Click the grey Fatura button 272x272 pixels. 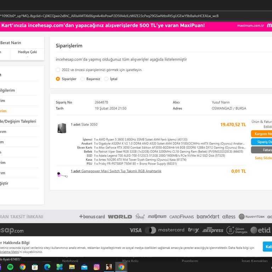261,150
